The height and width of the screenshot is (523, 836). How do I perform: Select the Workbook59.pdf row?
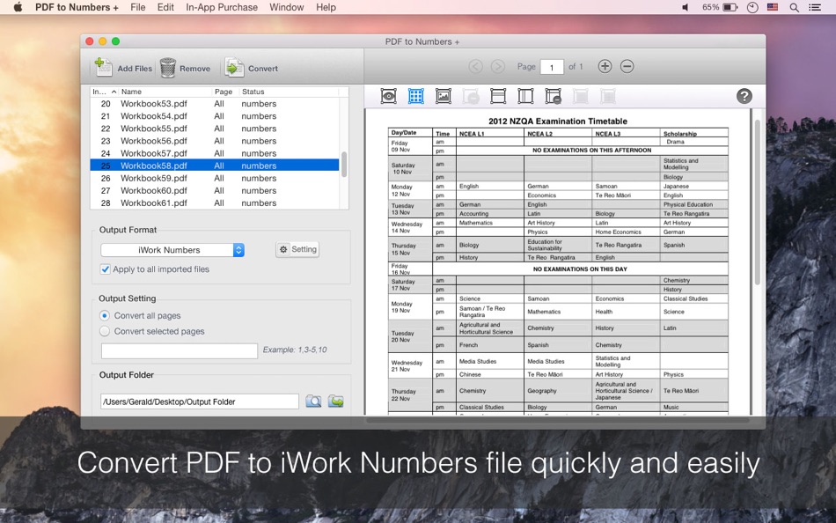(x=215, y=178)
